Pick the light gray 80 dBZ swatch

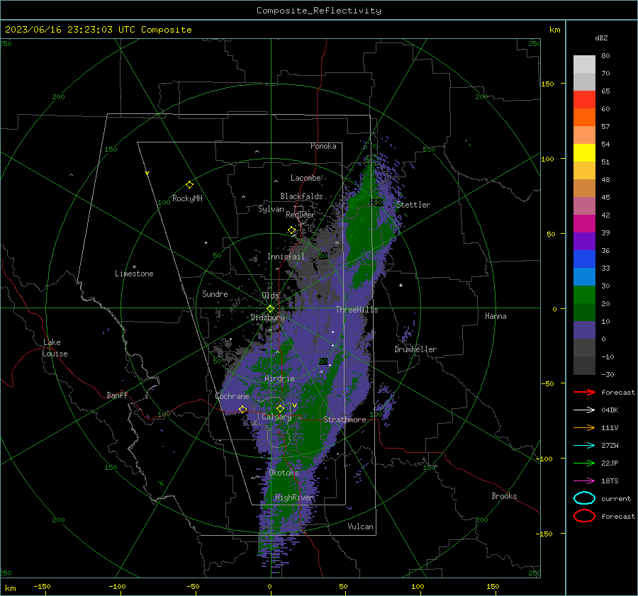pos(584,64)
